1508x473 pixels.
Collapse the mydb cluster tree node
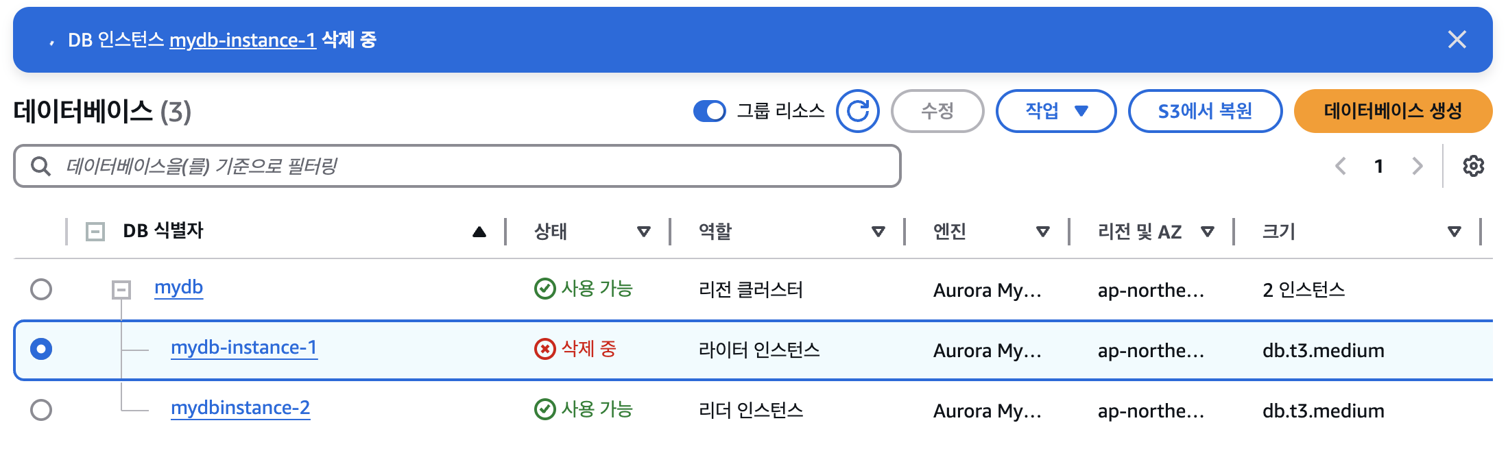pos(121,290)
